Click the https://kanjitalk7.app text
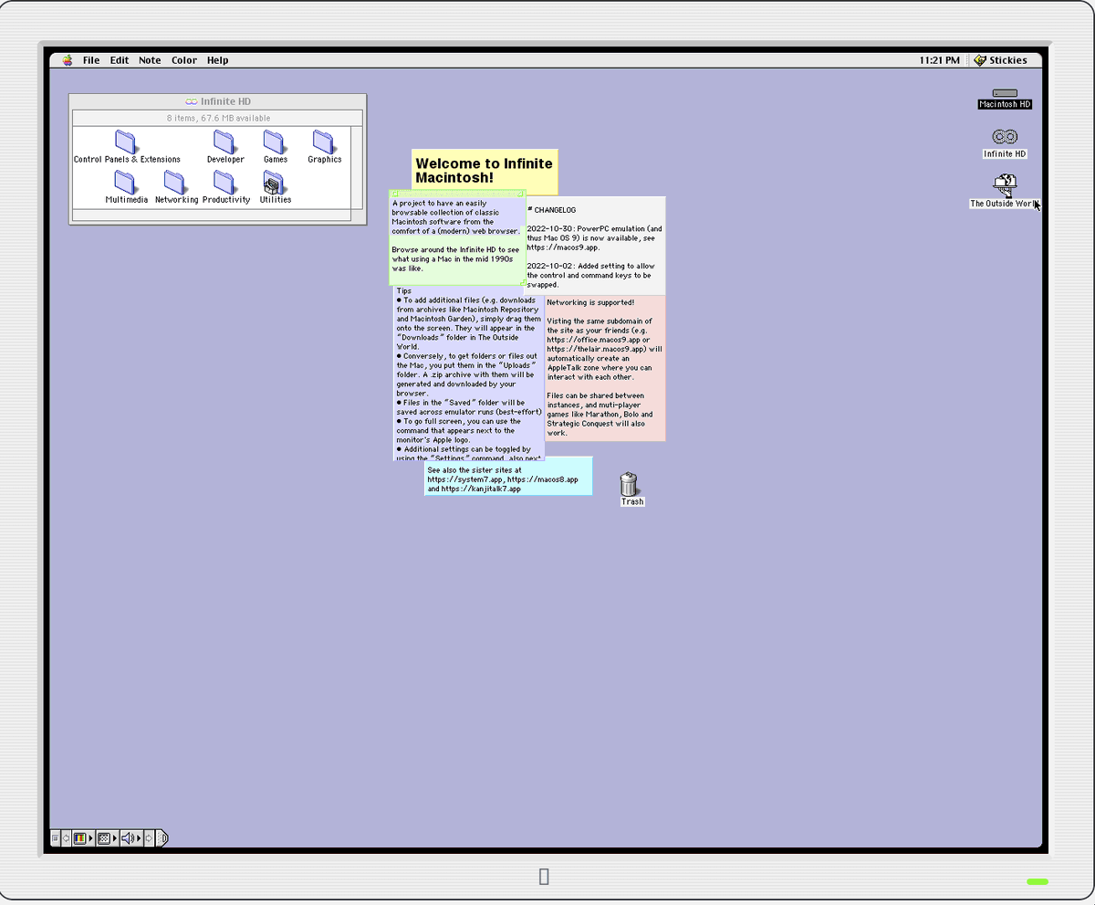Screen dimensions: 1095x905 pyautogui.click(x=481, y=489)
